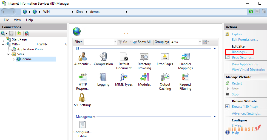Open the Logging feature
The width and height of the screenshot is (267, 140).
(103, 77)
